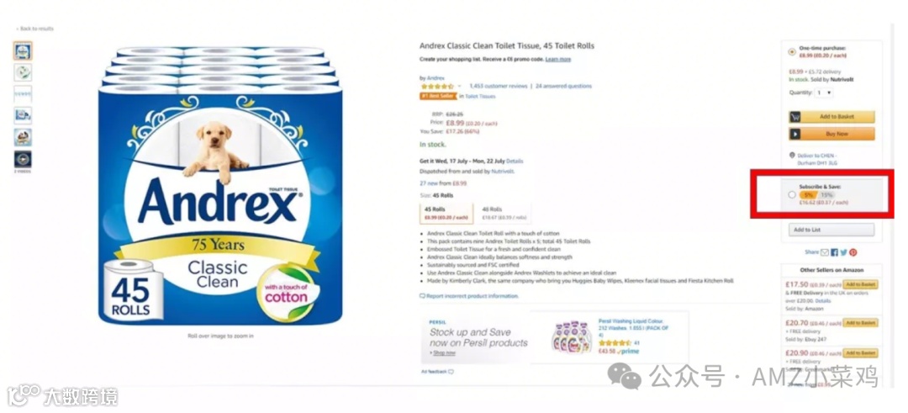Select the Subscribe & Save radio button
This screenshot has height=413, width=908.
coord(792,194)
